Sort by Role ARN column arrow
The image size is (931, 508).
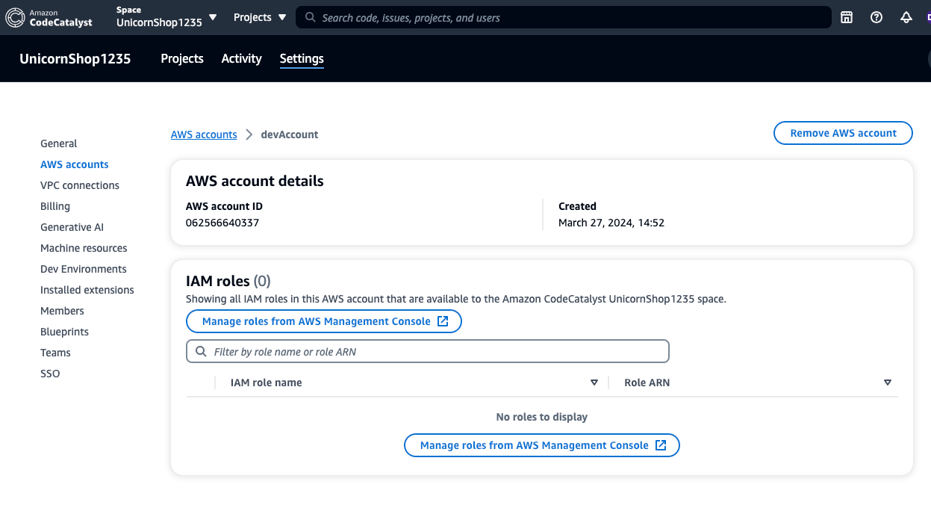click(x=888, y=382)
